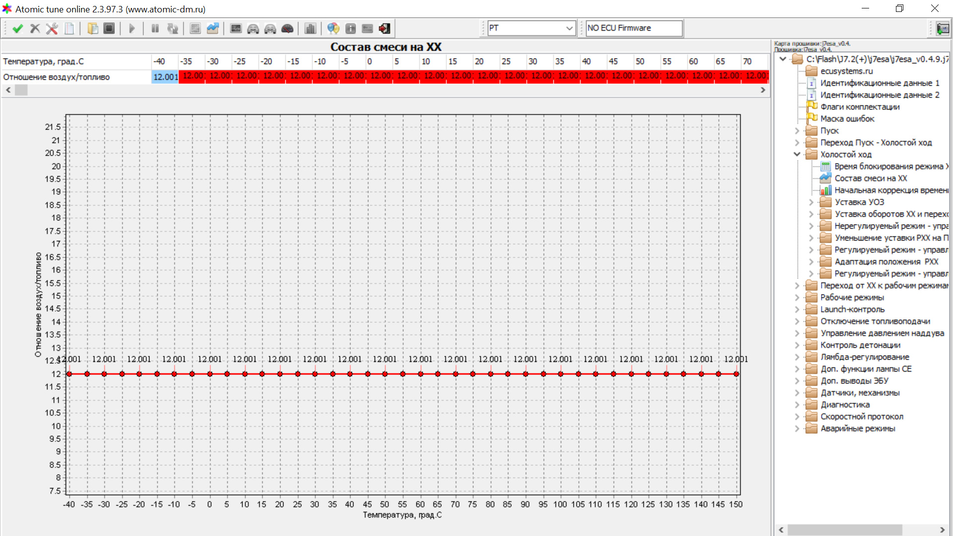Open Флаги комплектации item
The width and height of the screenshot is (953, 536).
pyautogui.click(x=859, y=107)
